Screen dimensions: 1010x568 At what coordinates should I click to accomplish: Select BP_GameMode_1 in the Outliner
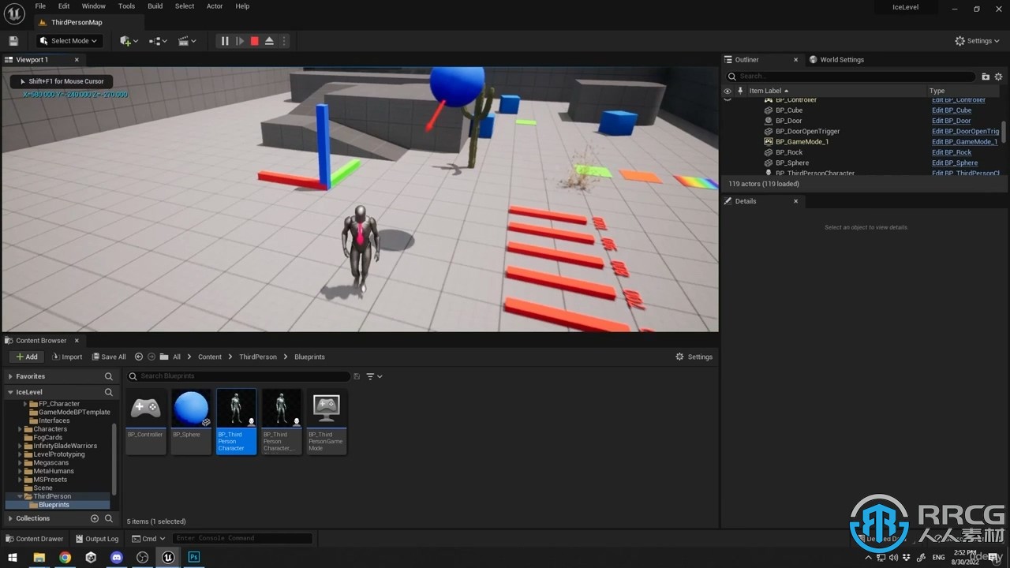tap(802, 142)
